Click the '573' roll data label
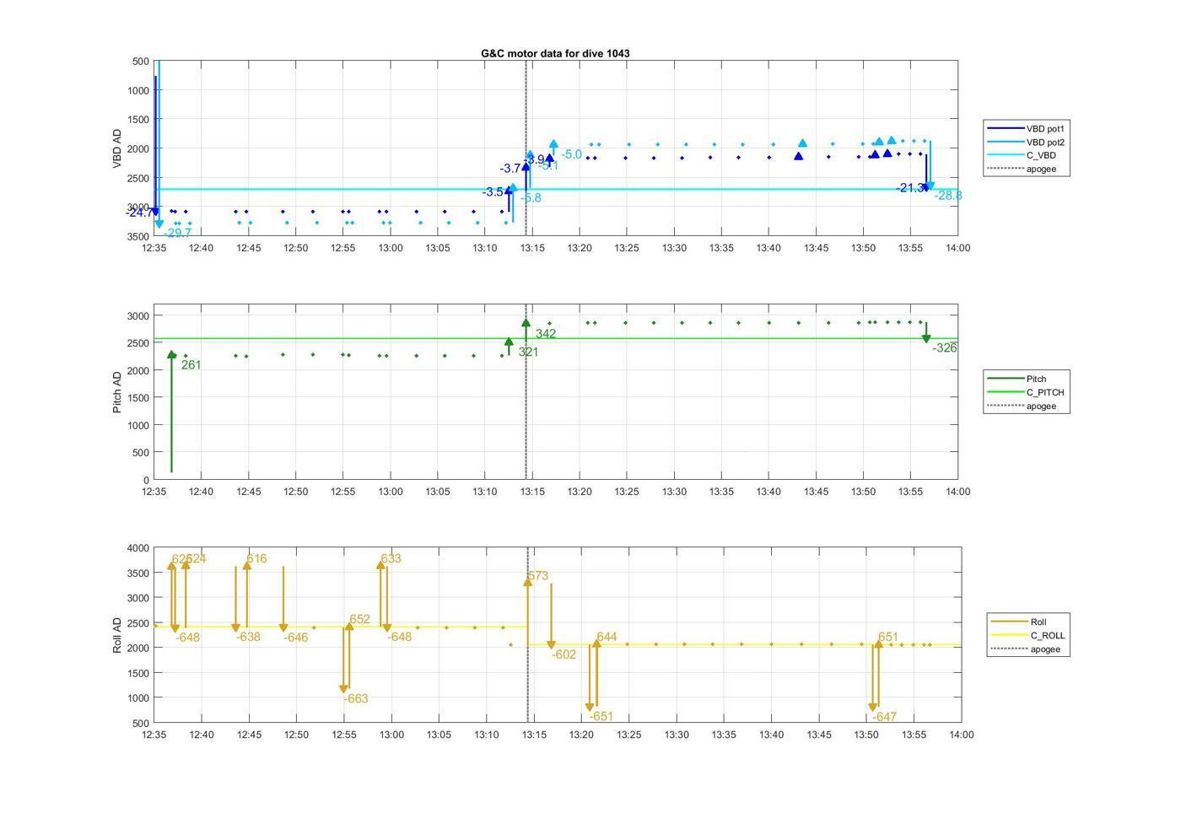The height and width of the screenshot is (813, 1181). 538,576
